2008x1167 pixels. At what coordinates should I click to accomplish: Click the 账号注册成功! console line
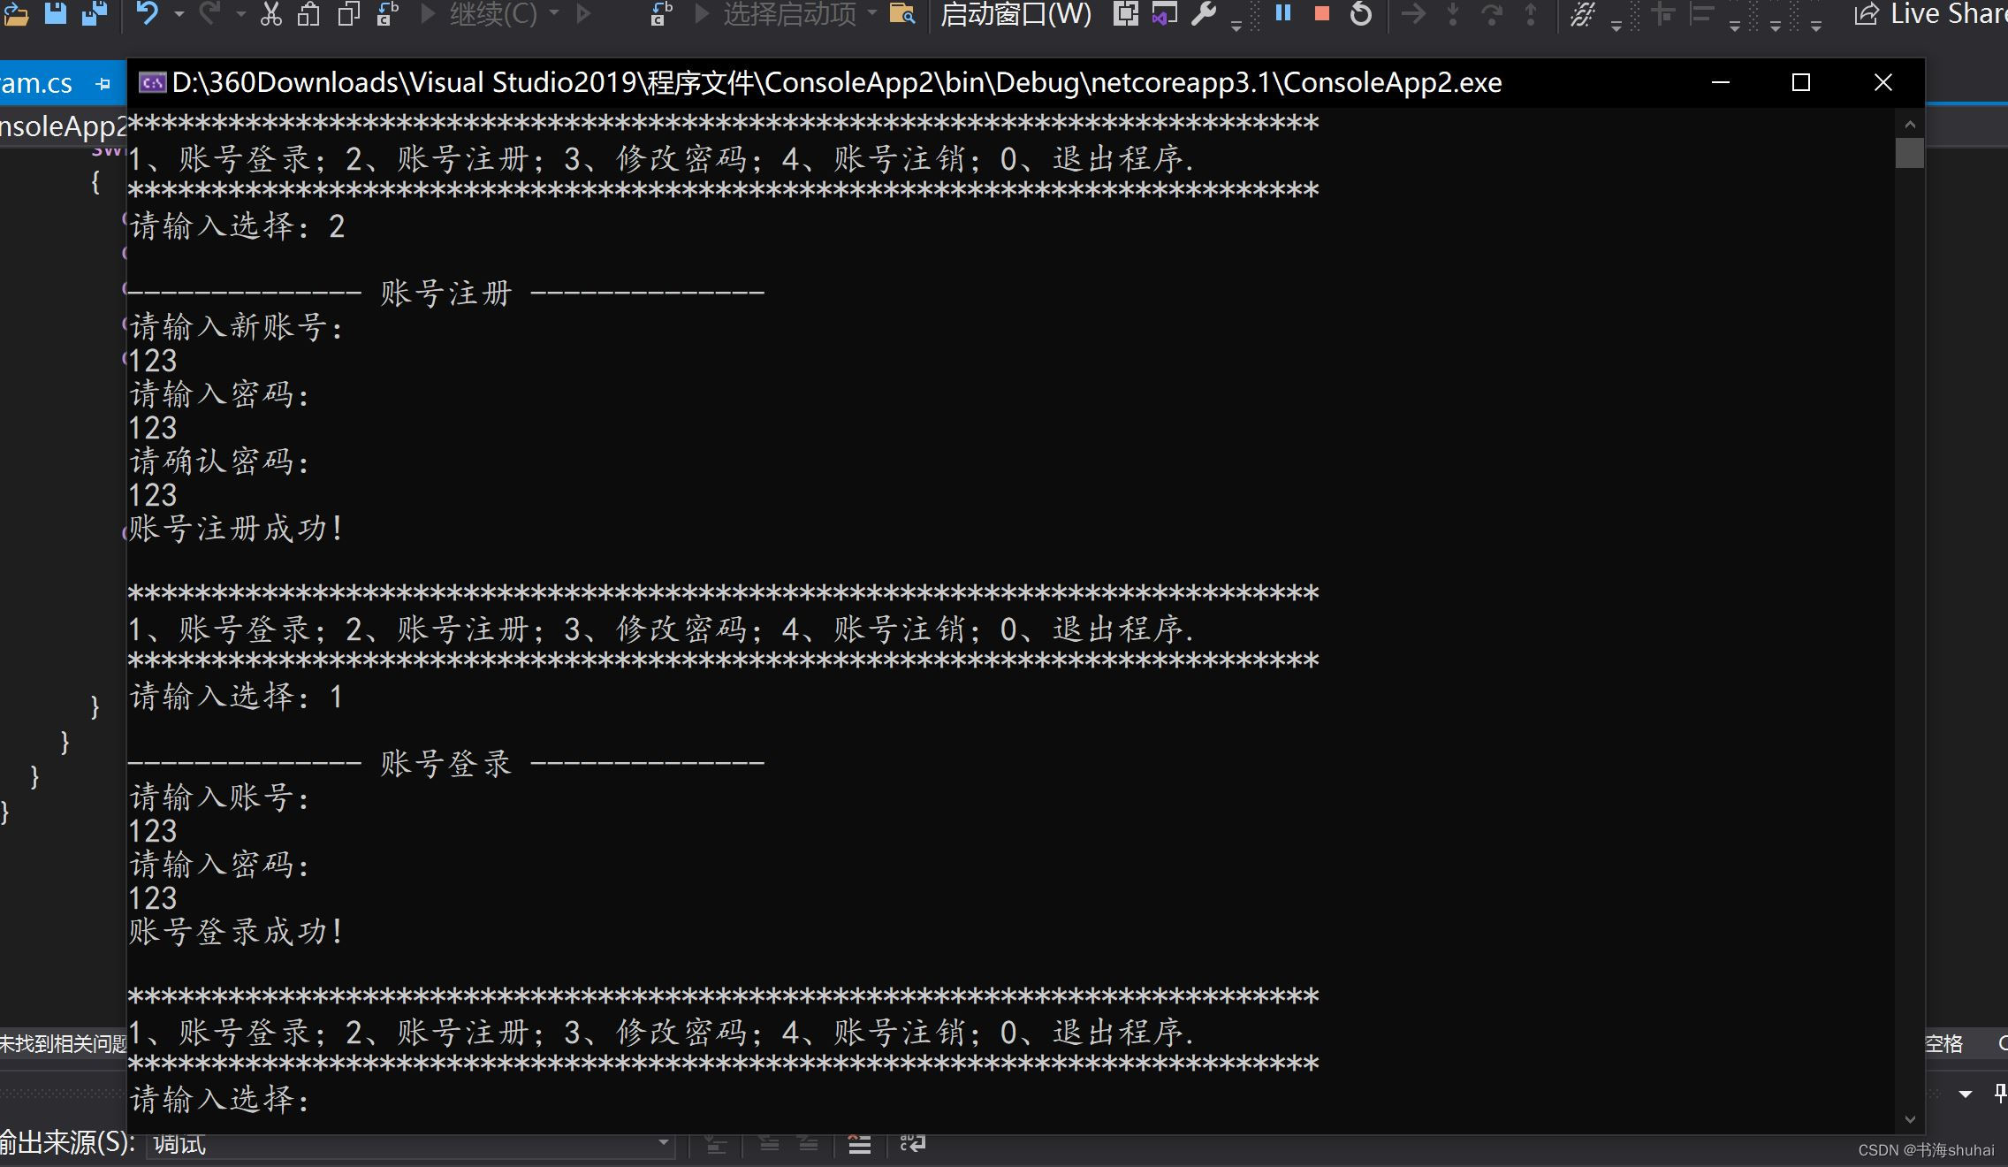click(236, 529)
